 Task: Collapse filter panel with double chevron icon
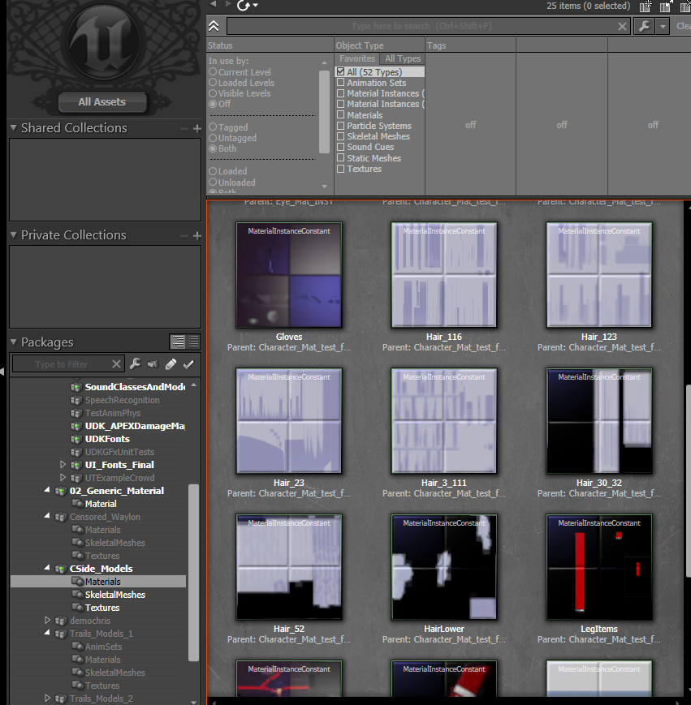[x=214, y=26]
